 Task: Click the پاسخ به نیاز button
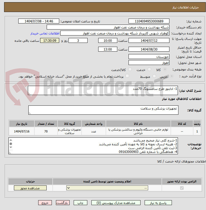click(158, 203)
